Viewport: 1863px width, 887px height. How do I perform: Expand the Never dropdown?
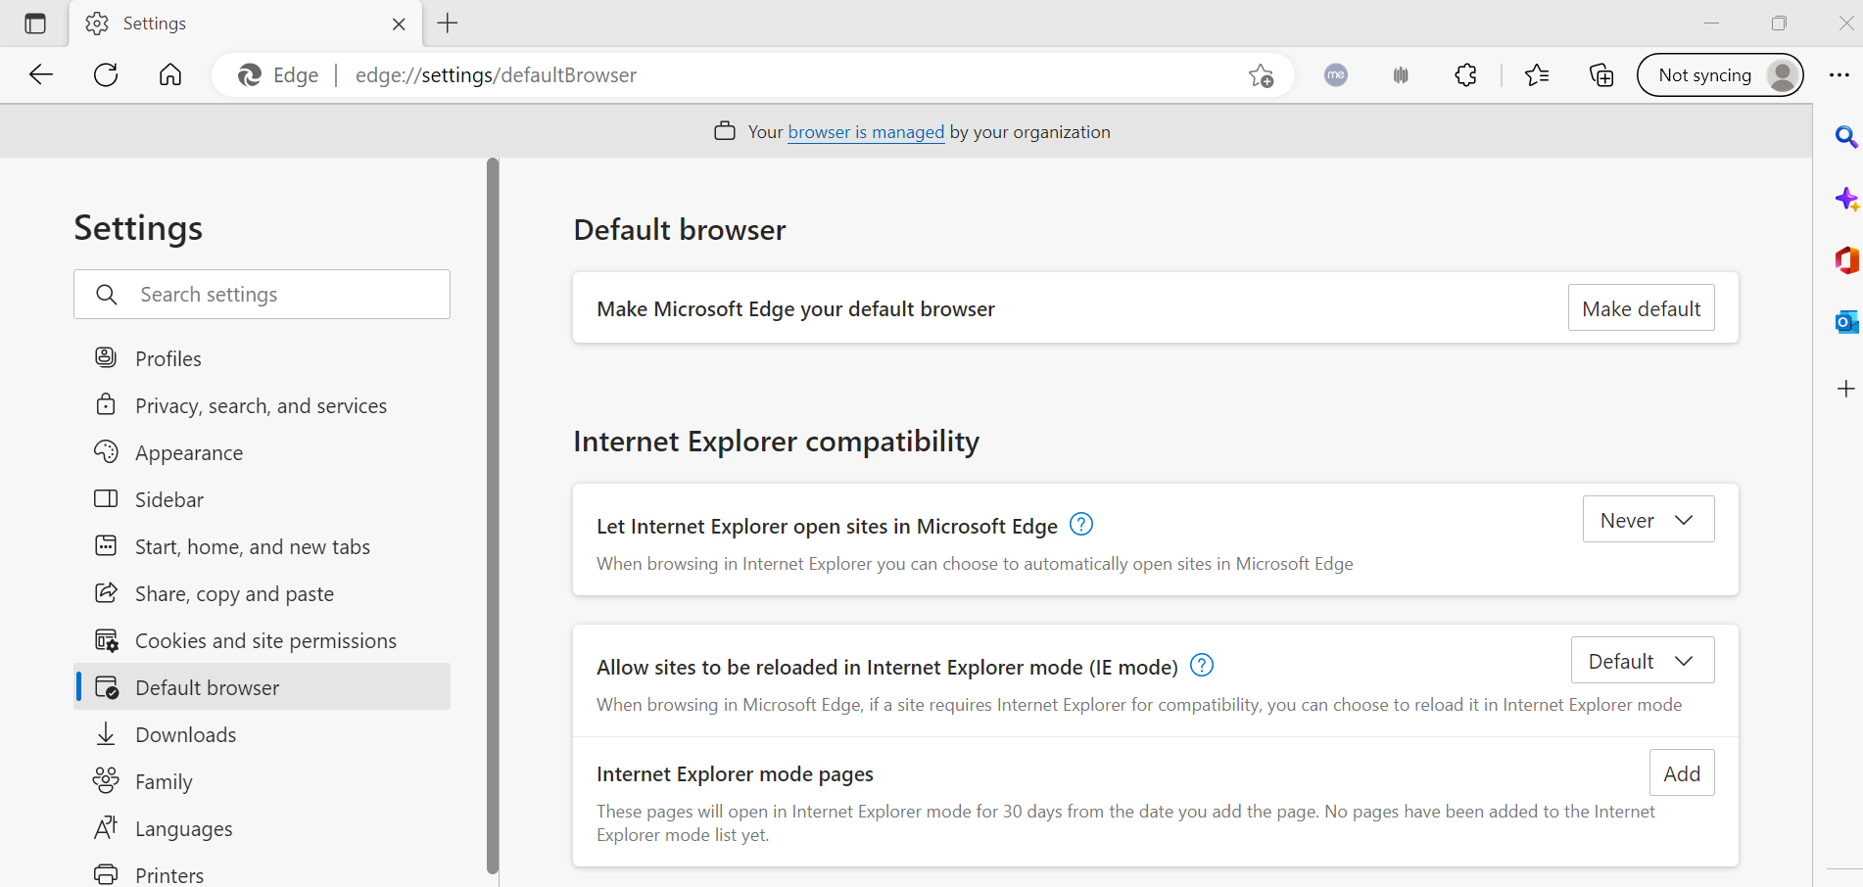pyautogui.click(x=1648, y=520)
